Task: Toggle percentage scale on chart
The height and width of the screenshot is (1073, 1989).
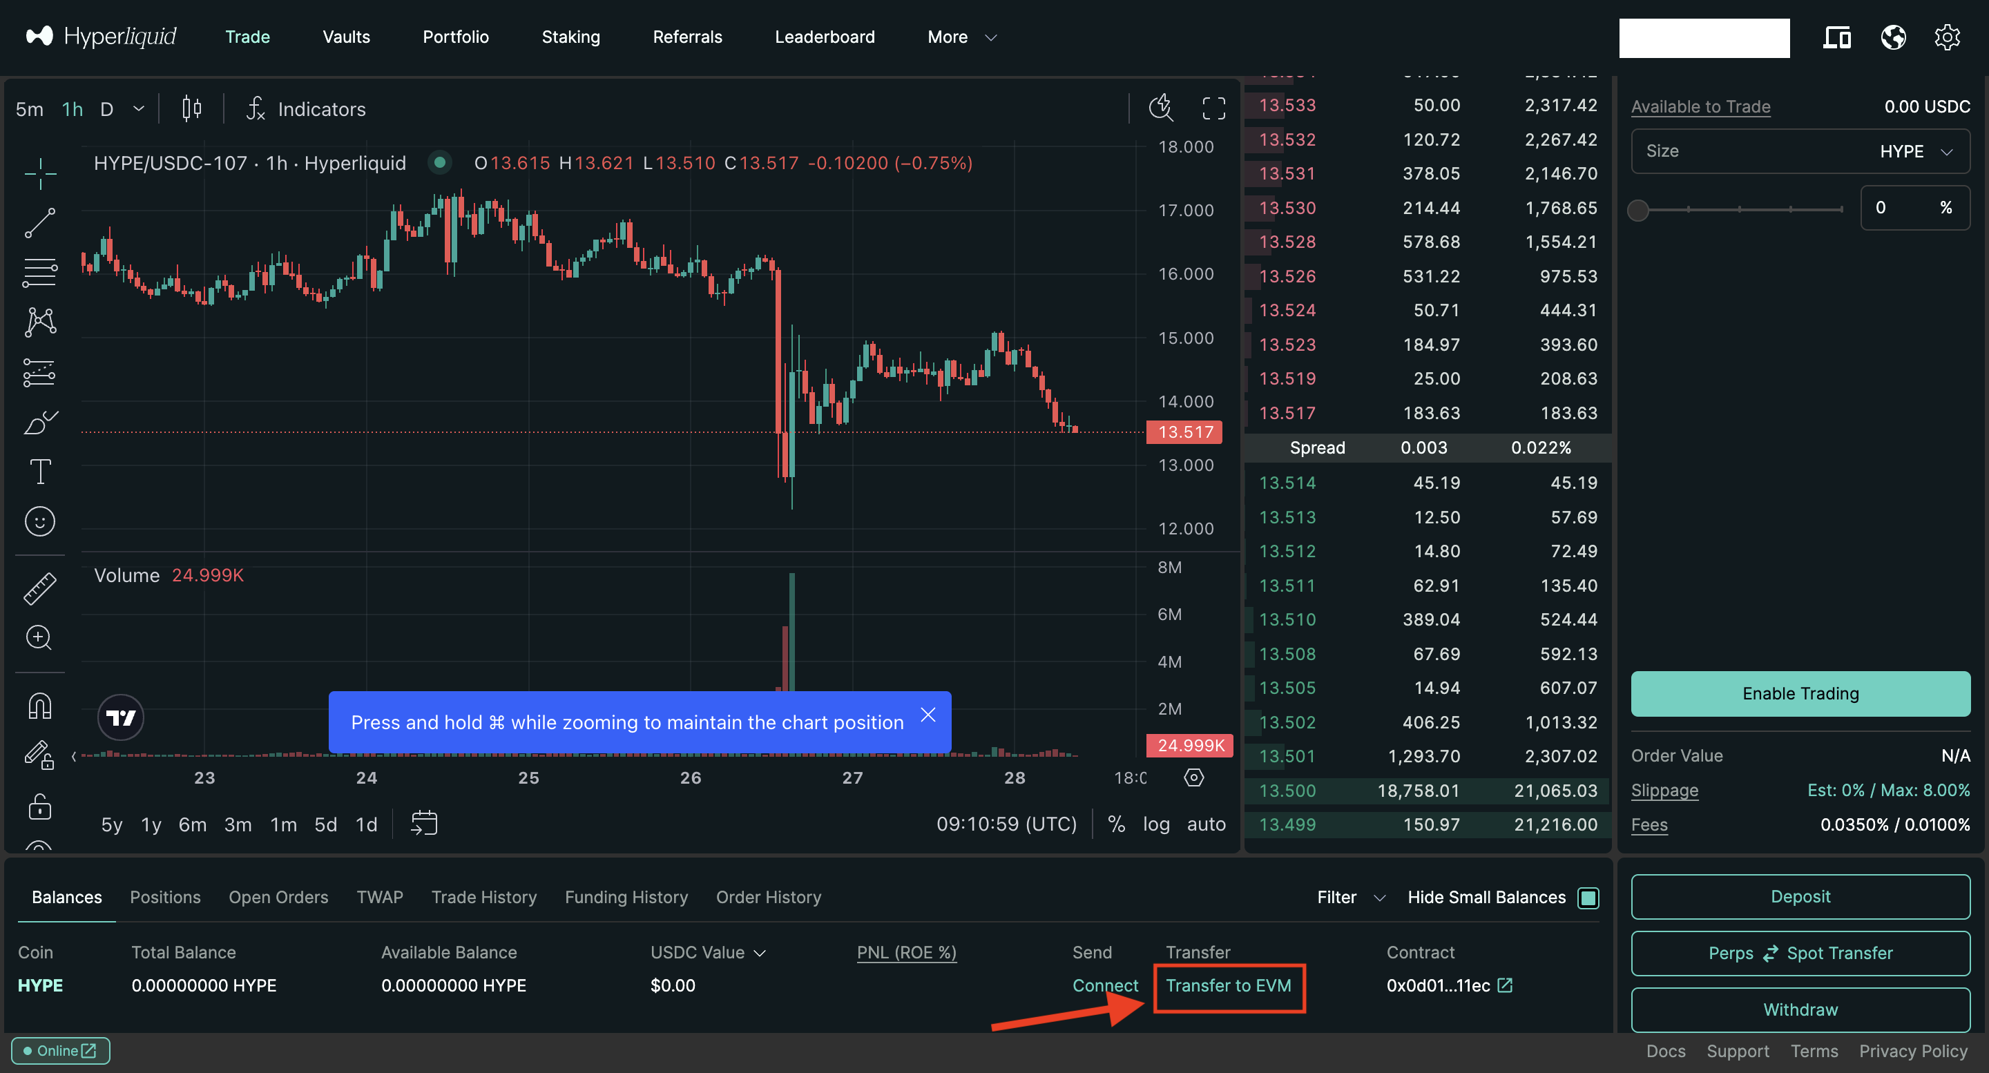Action: [x=1116, y=824]
